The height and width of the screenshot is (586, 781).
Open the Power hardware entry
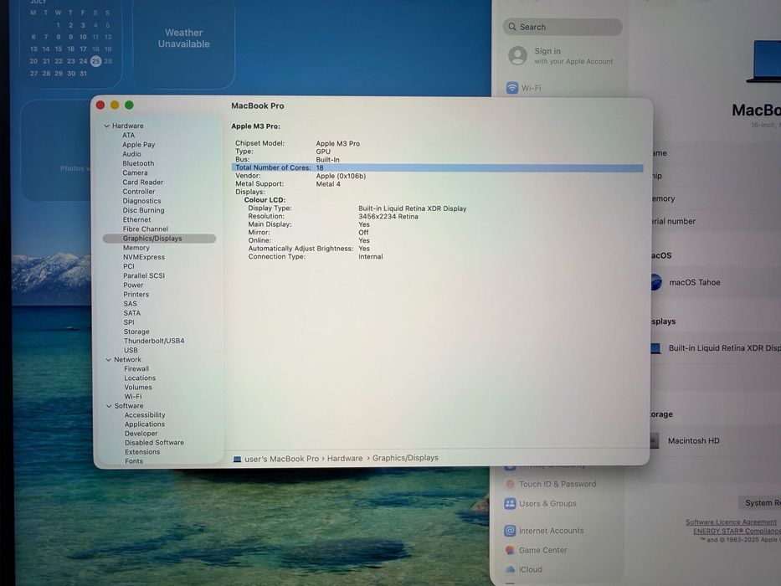(x=133, y=285)
